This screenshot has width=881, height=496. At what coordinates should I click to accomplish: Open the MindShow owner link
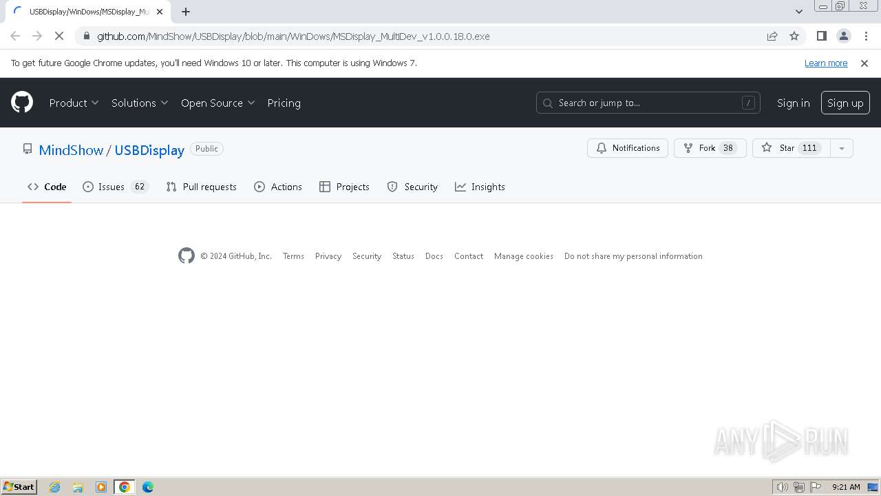[x=71, y=150]
